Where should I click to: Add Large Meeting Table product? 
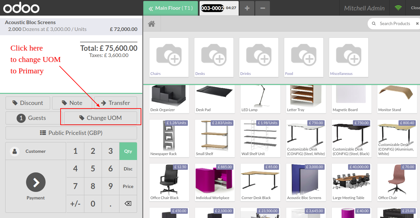click(352, 182)
